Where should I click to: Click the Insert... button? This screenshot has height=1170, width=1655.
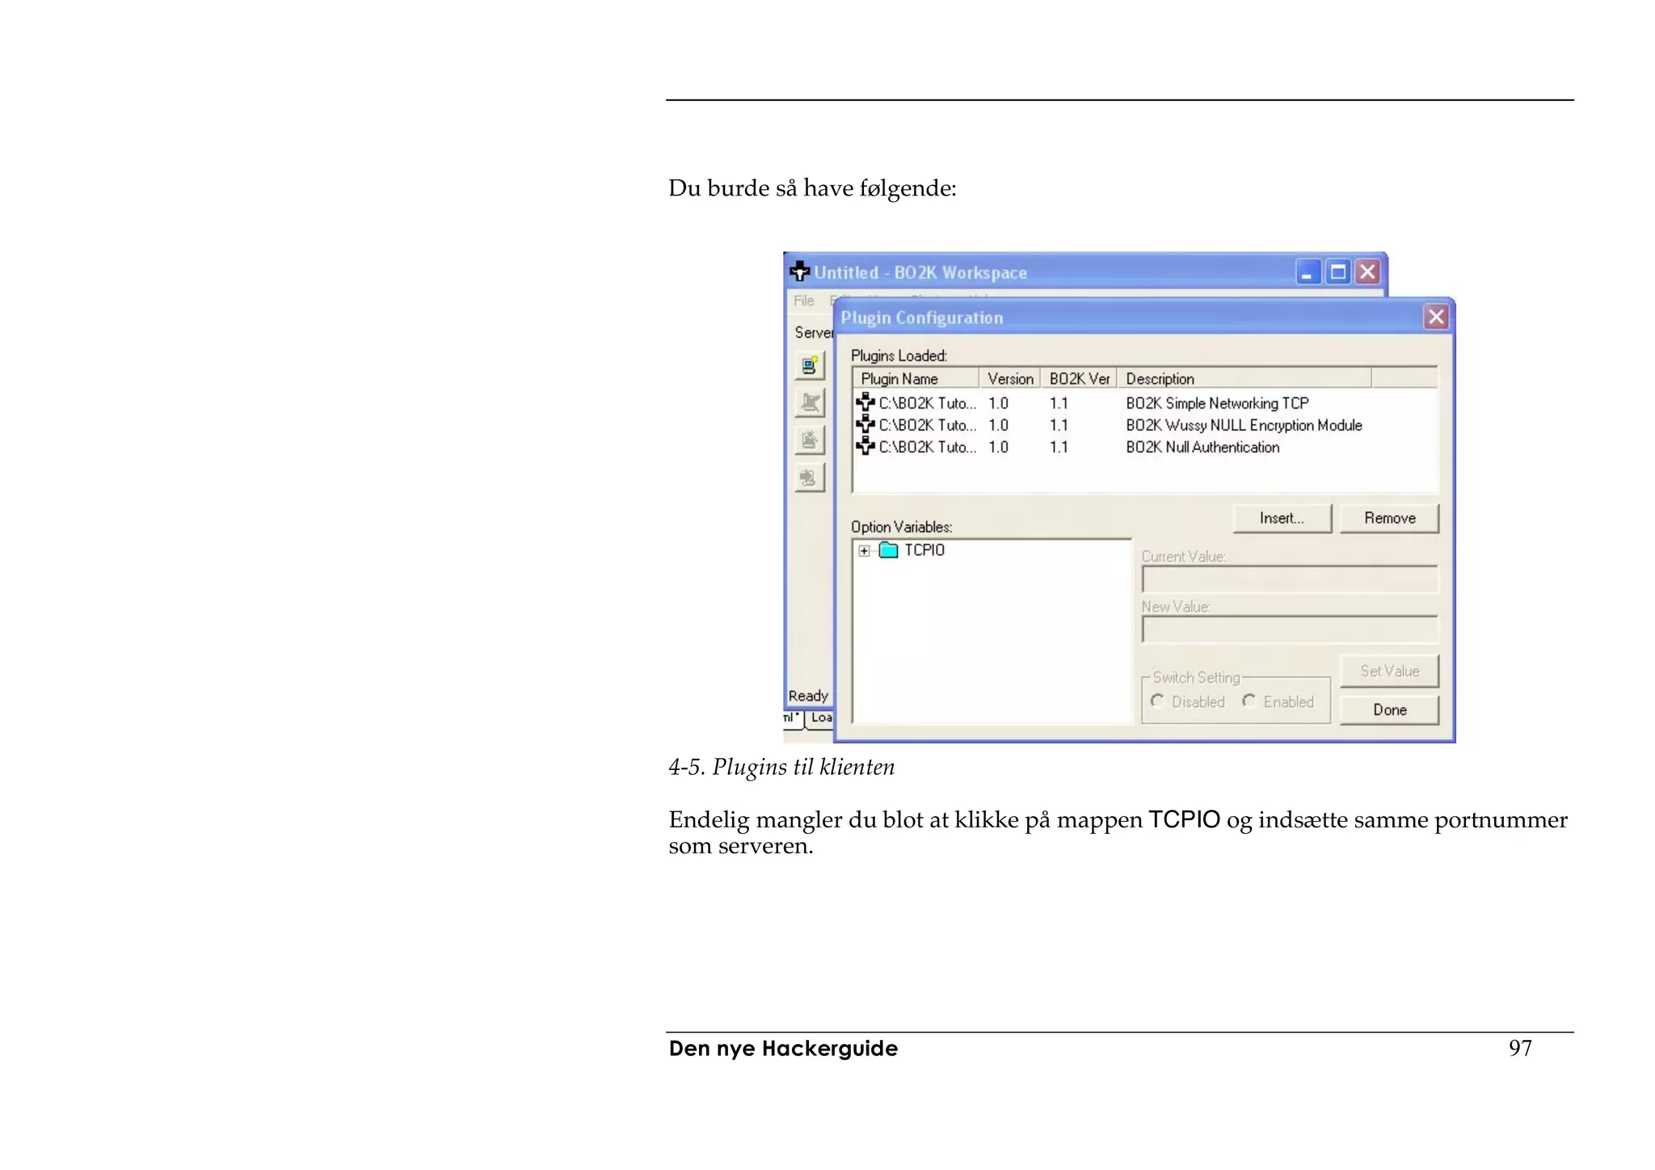point(1282,519)
